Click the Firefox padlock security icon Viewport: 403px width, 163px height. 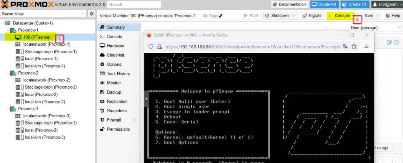pos(159,46)
